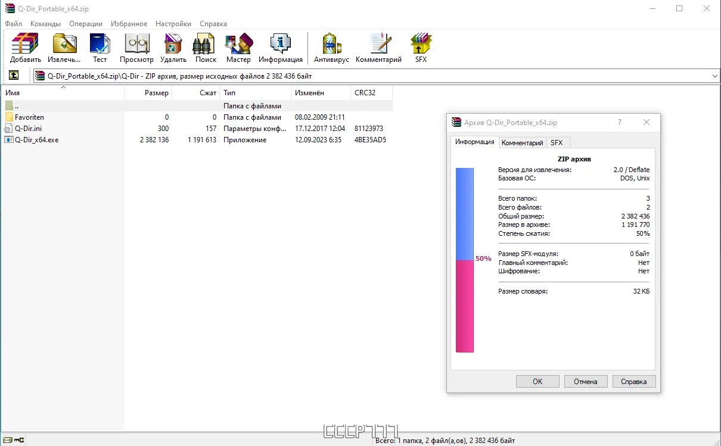Viewport: 721px width, 446px height.
Task: Sort by the Сжат column header
Action: click(x=195, y=93)
